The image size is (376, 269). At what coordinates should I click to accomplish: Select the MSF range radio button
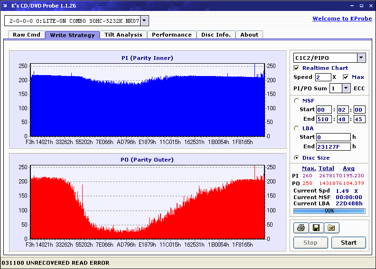tap(297, 100)
